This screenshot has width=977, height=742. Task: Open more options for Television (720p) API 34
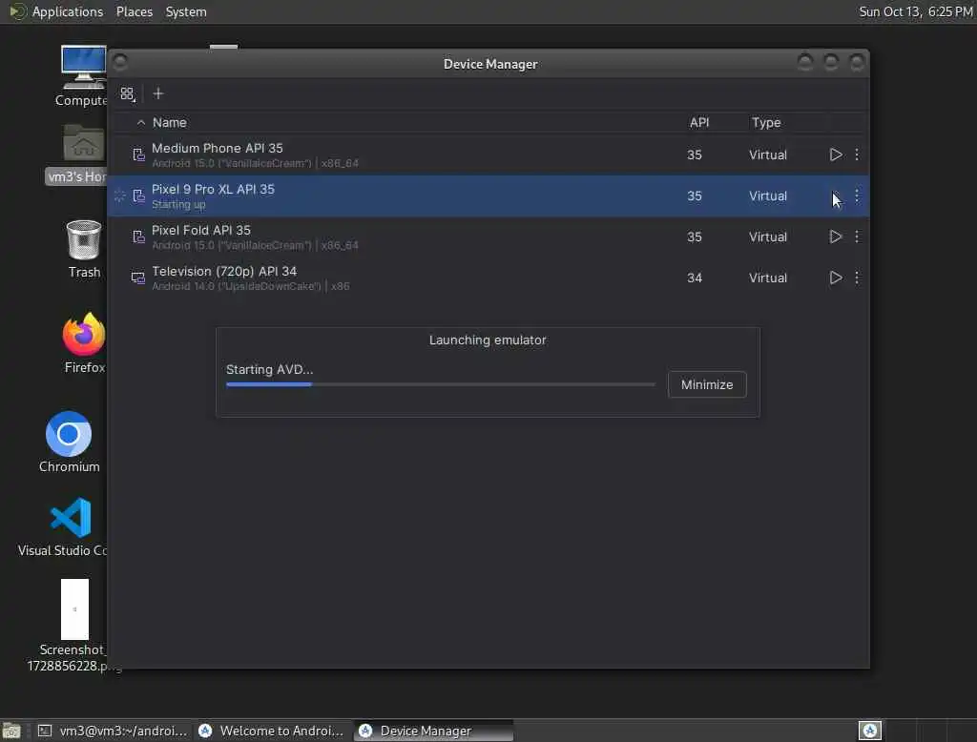[857, 278]
